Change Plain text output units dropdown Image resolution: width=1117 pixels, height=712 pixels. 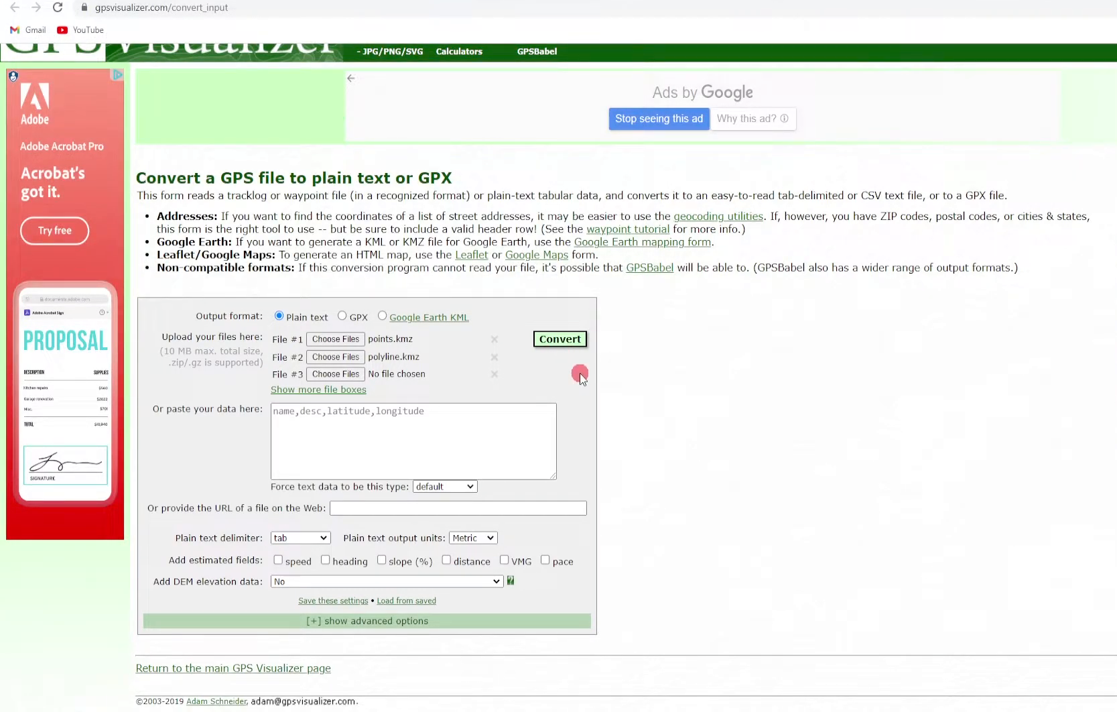pyautogui.click(x=473, y=538)
